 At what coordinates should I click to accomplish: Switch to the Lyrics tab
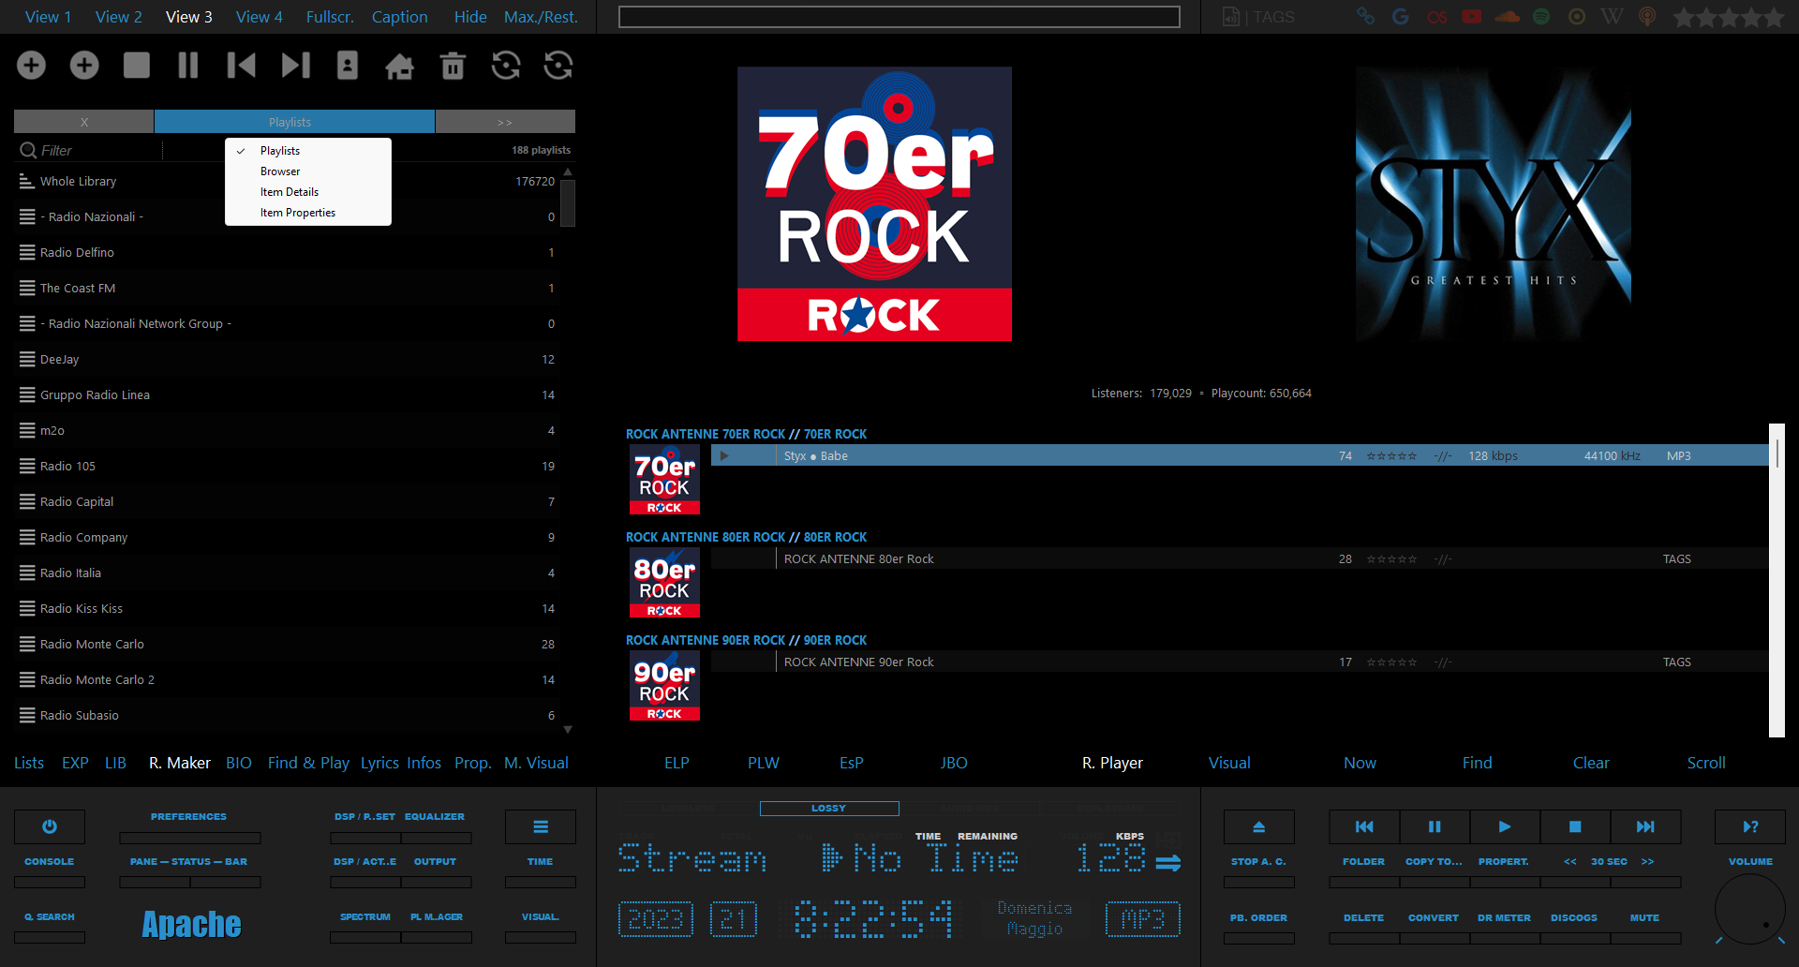tap(379, 763)
